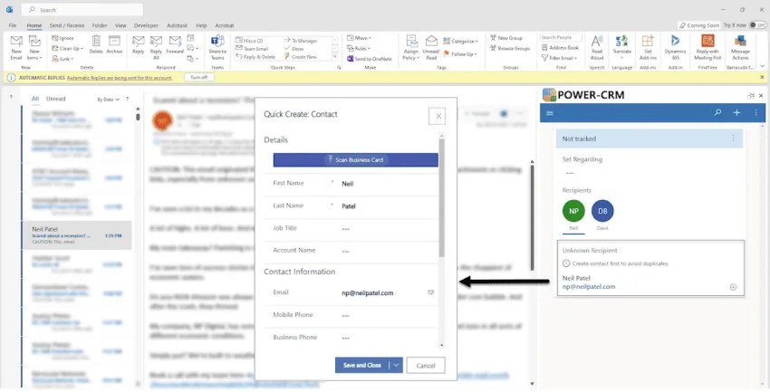Click the Job Title field
Image resolution: width=770 pixels, height=392 pixels.
(x=351, y=229)
